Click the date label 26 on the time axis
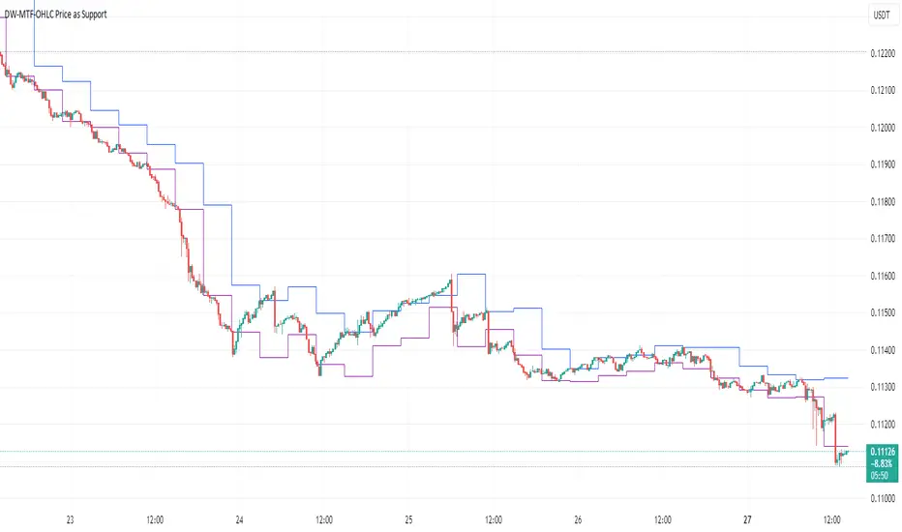902x532 pixels. (578, 517)
